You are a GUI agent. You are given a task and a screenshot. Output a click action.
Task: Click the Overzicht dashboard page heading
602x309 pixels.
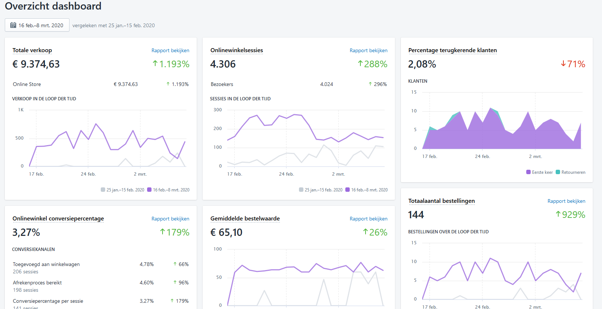[53, 6]
